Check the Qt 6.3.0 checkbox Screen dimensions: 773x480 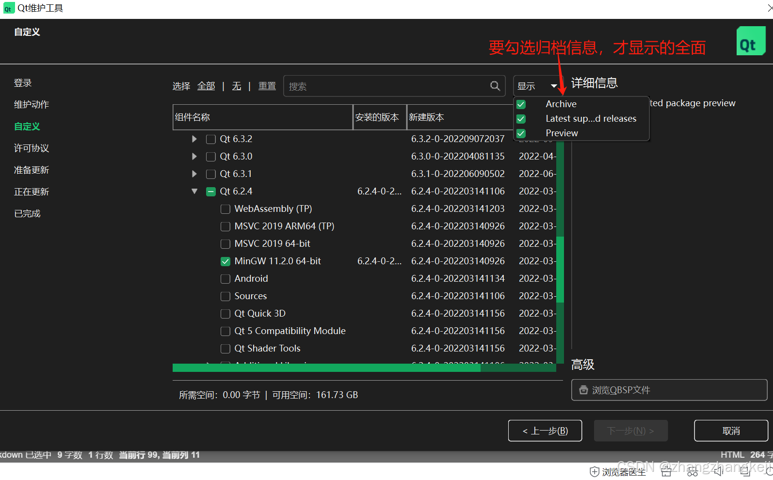pyautogui.click(x=211, y=157)
